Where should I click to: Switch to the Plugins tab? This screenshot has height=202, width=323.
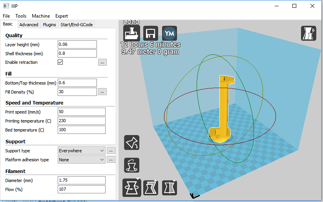(x=49, y=25)
